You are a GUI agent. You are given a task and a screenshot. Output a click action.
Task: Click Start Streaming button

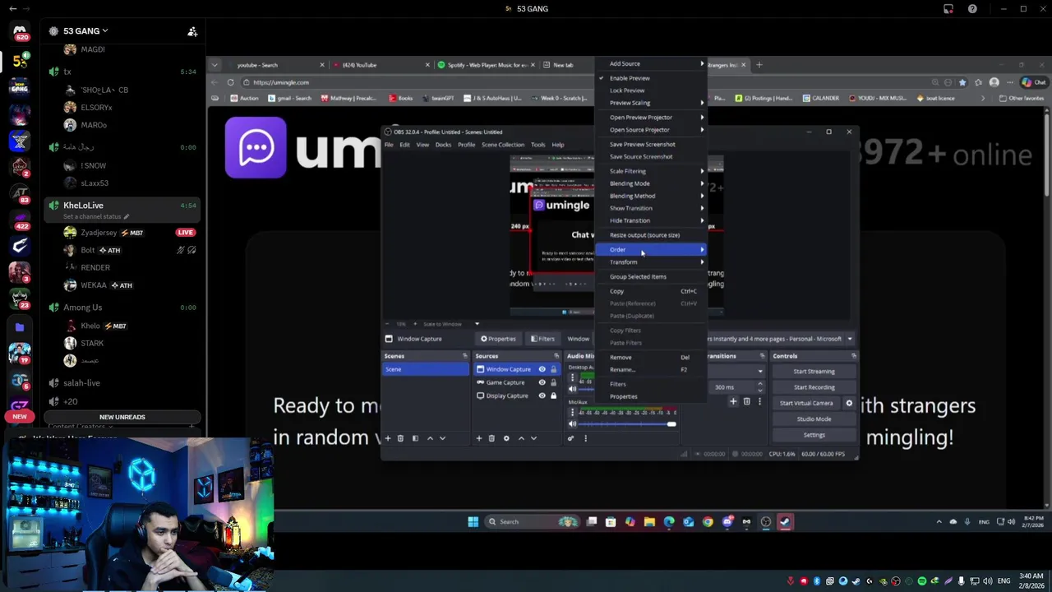(814, 371)
